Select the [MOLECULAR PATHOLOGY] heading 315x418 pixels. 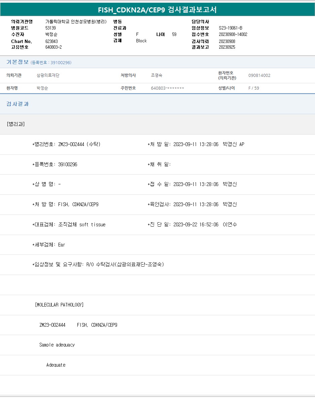coord(59,305)
